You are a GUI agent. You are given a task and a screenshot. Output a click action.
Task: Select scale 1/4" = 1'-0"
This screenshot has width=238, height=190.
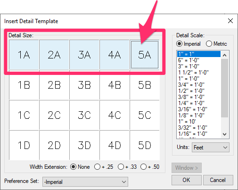[199, 103]
